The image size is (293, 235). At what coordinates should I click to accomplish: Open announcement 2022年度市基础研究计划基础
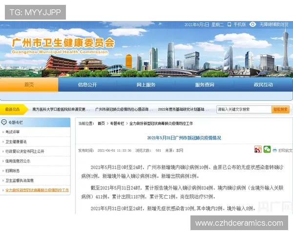point(183,110)
